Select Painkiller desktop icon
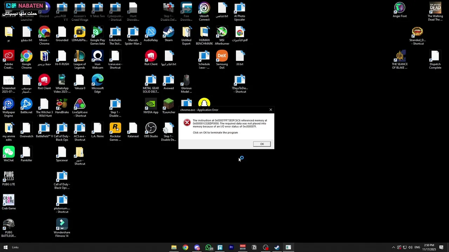The height and width of the screenshot is (252, 449). coord(27,154)
